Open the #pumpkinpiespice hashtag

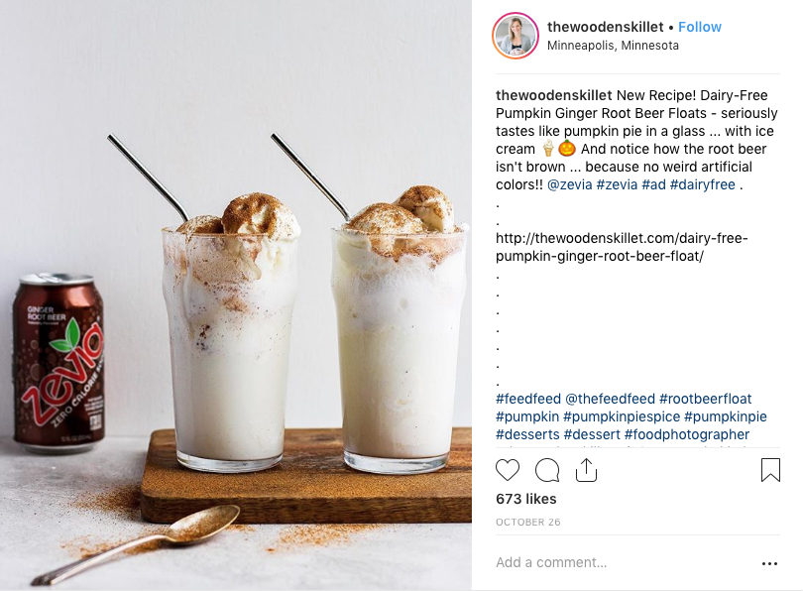[x=622, y=416]
